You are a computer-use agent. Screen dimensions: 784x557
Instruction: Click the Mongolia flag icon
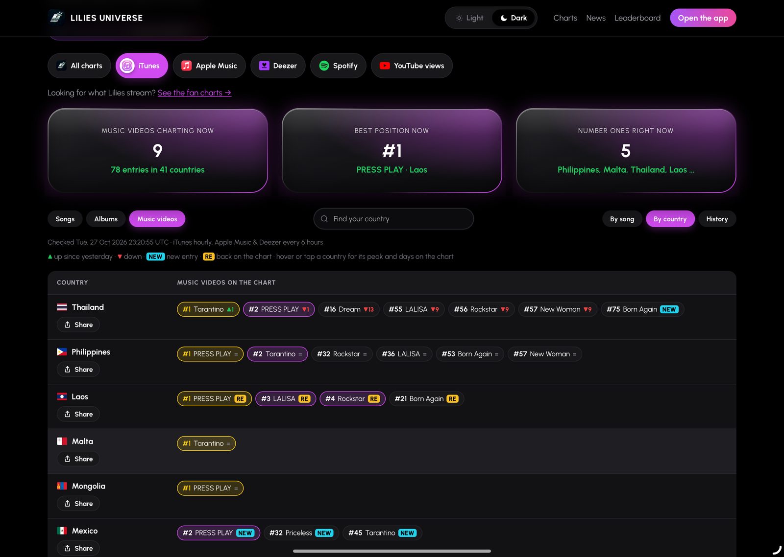pos(62,486)
